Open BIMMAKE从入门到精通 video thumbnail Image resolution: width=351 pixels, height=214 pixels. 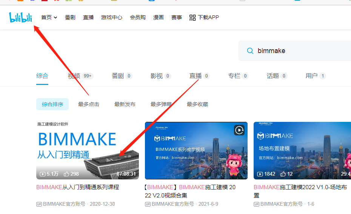click(88, 150)
